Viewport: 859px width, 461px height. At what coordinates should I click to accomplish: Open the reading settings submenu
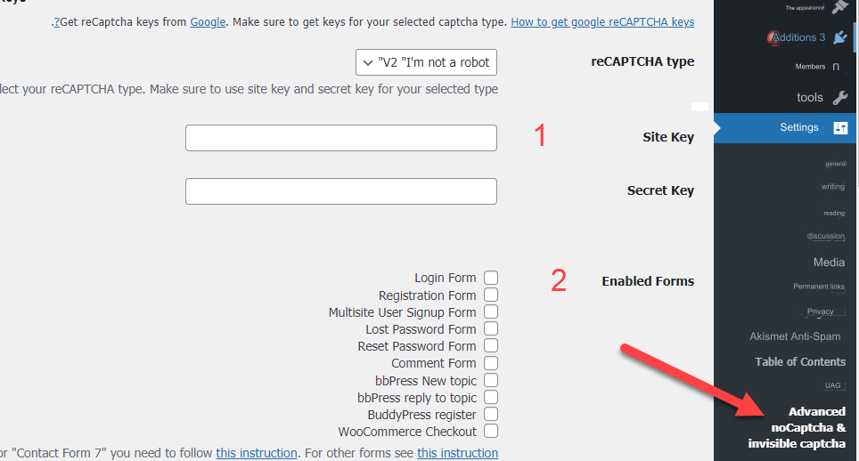pyautogui.click(x=834, y=213)
